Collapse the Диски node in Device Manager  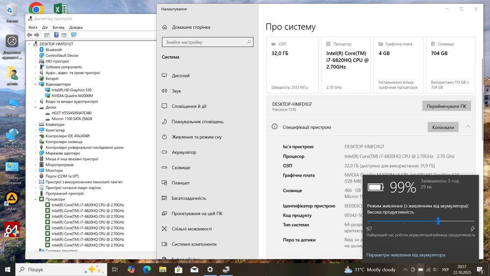click(35, 107)
